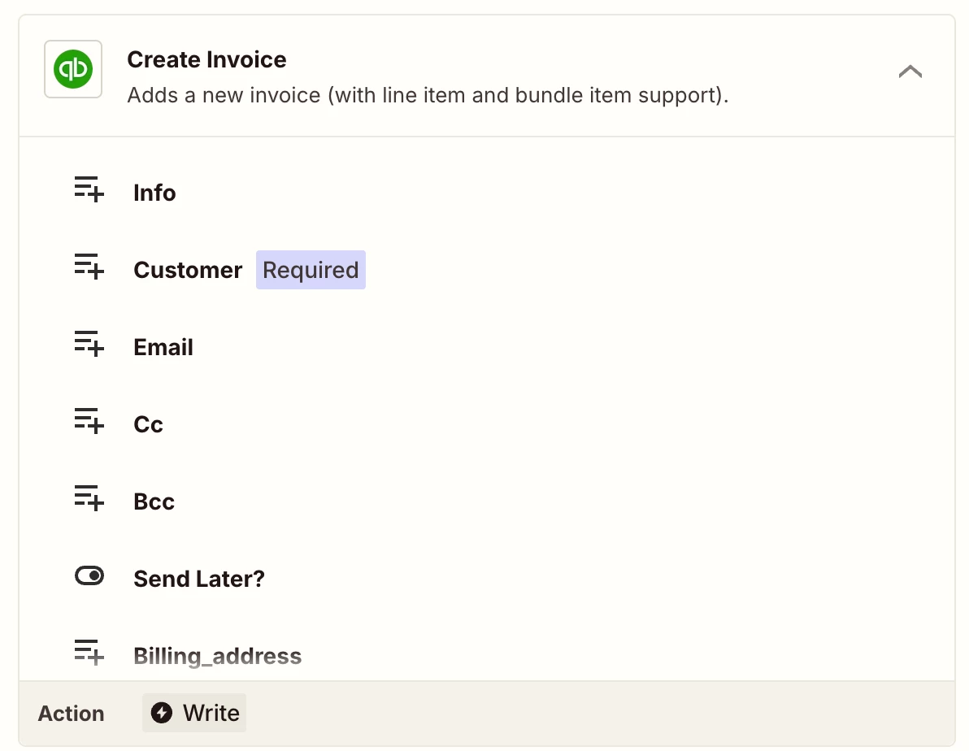Click the list icon beside Bcc

(89, 498)
